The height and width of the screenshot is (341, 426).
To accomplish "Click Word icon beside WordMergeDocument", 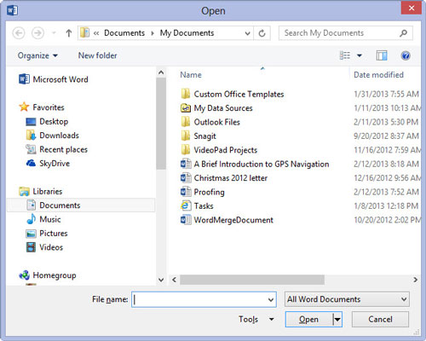I will click(186, 220).
